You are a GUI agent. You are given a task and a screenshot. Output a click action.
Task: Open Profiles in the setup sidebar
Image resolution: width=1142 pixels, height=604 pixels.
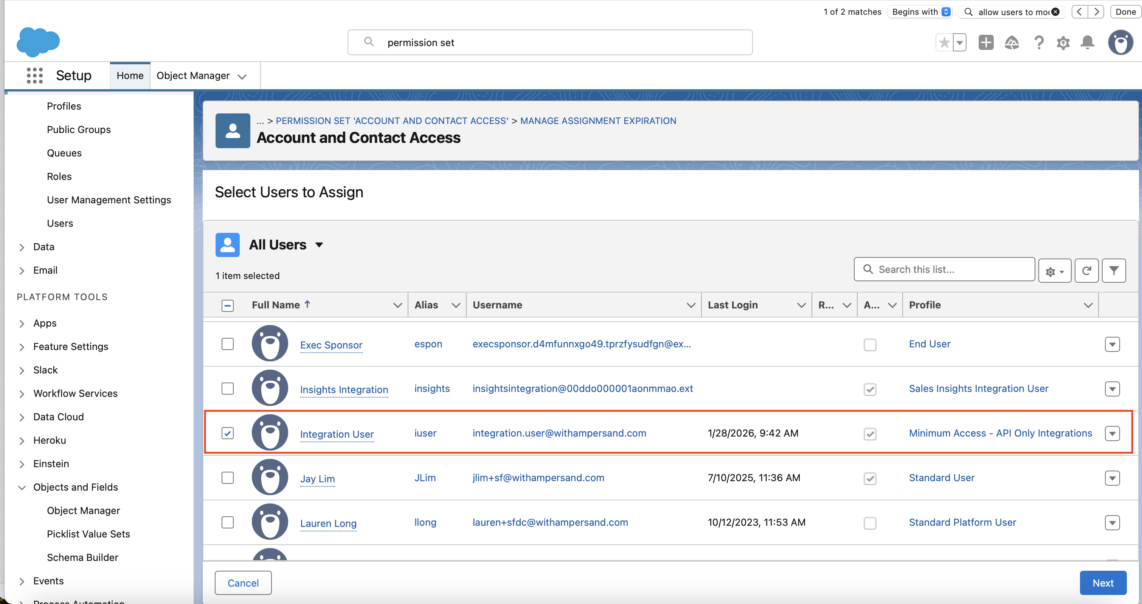pos(64,106)
